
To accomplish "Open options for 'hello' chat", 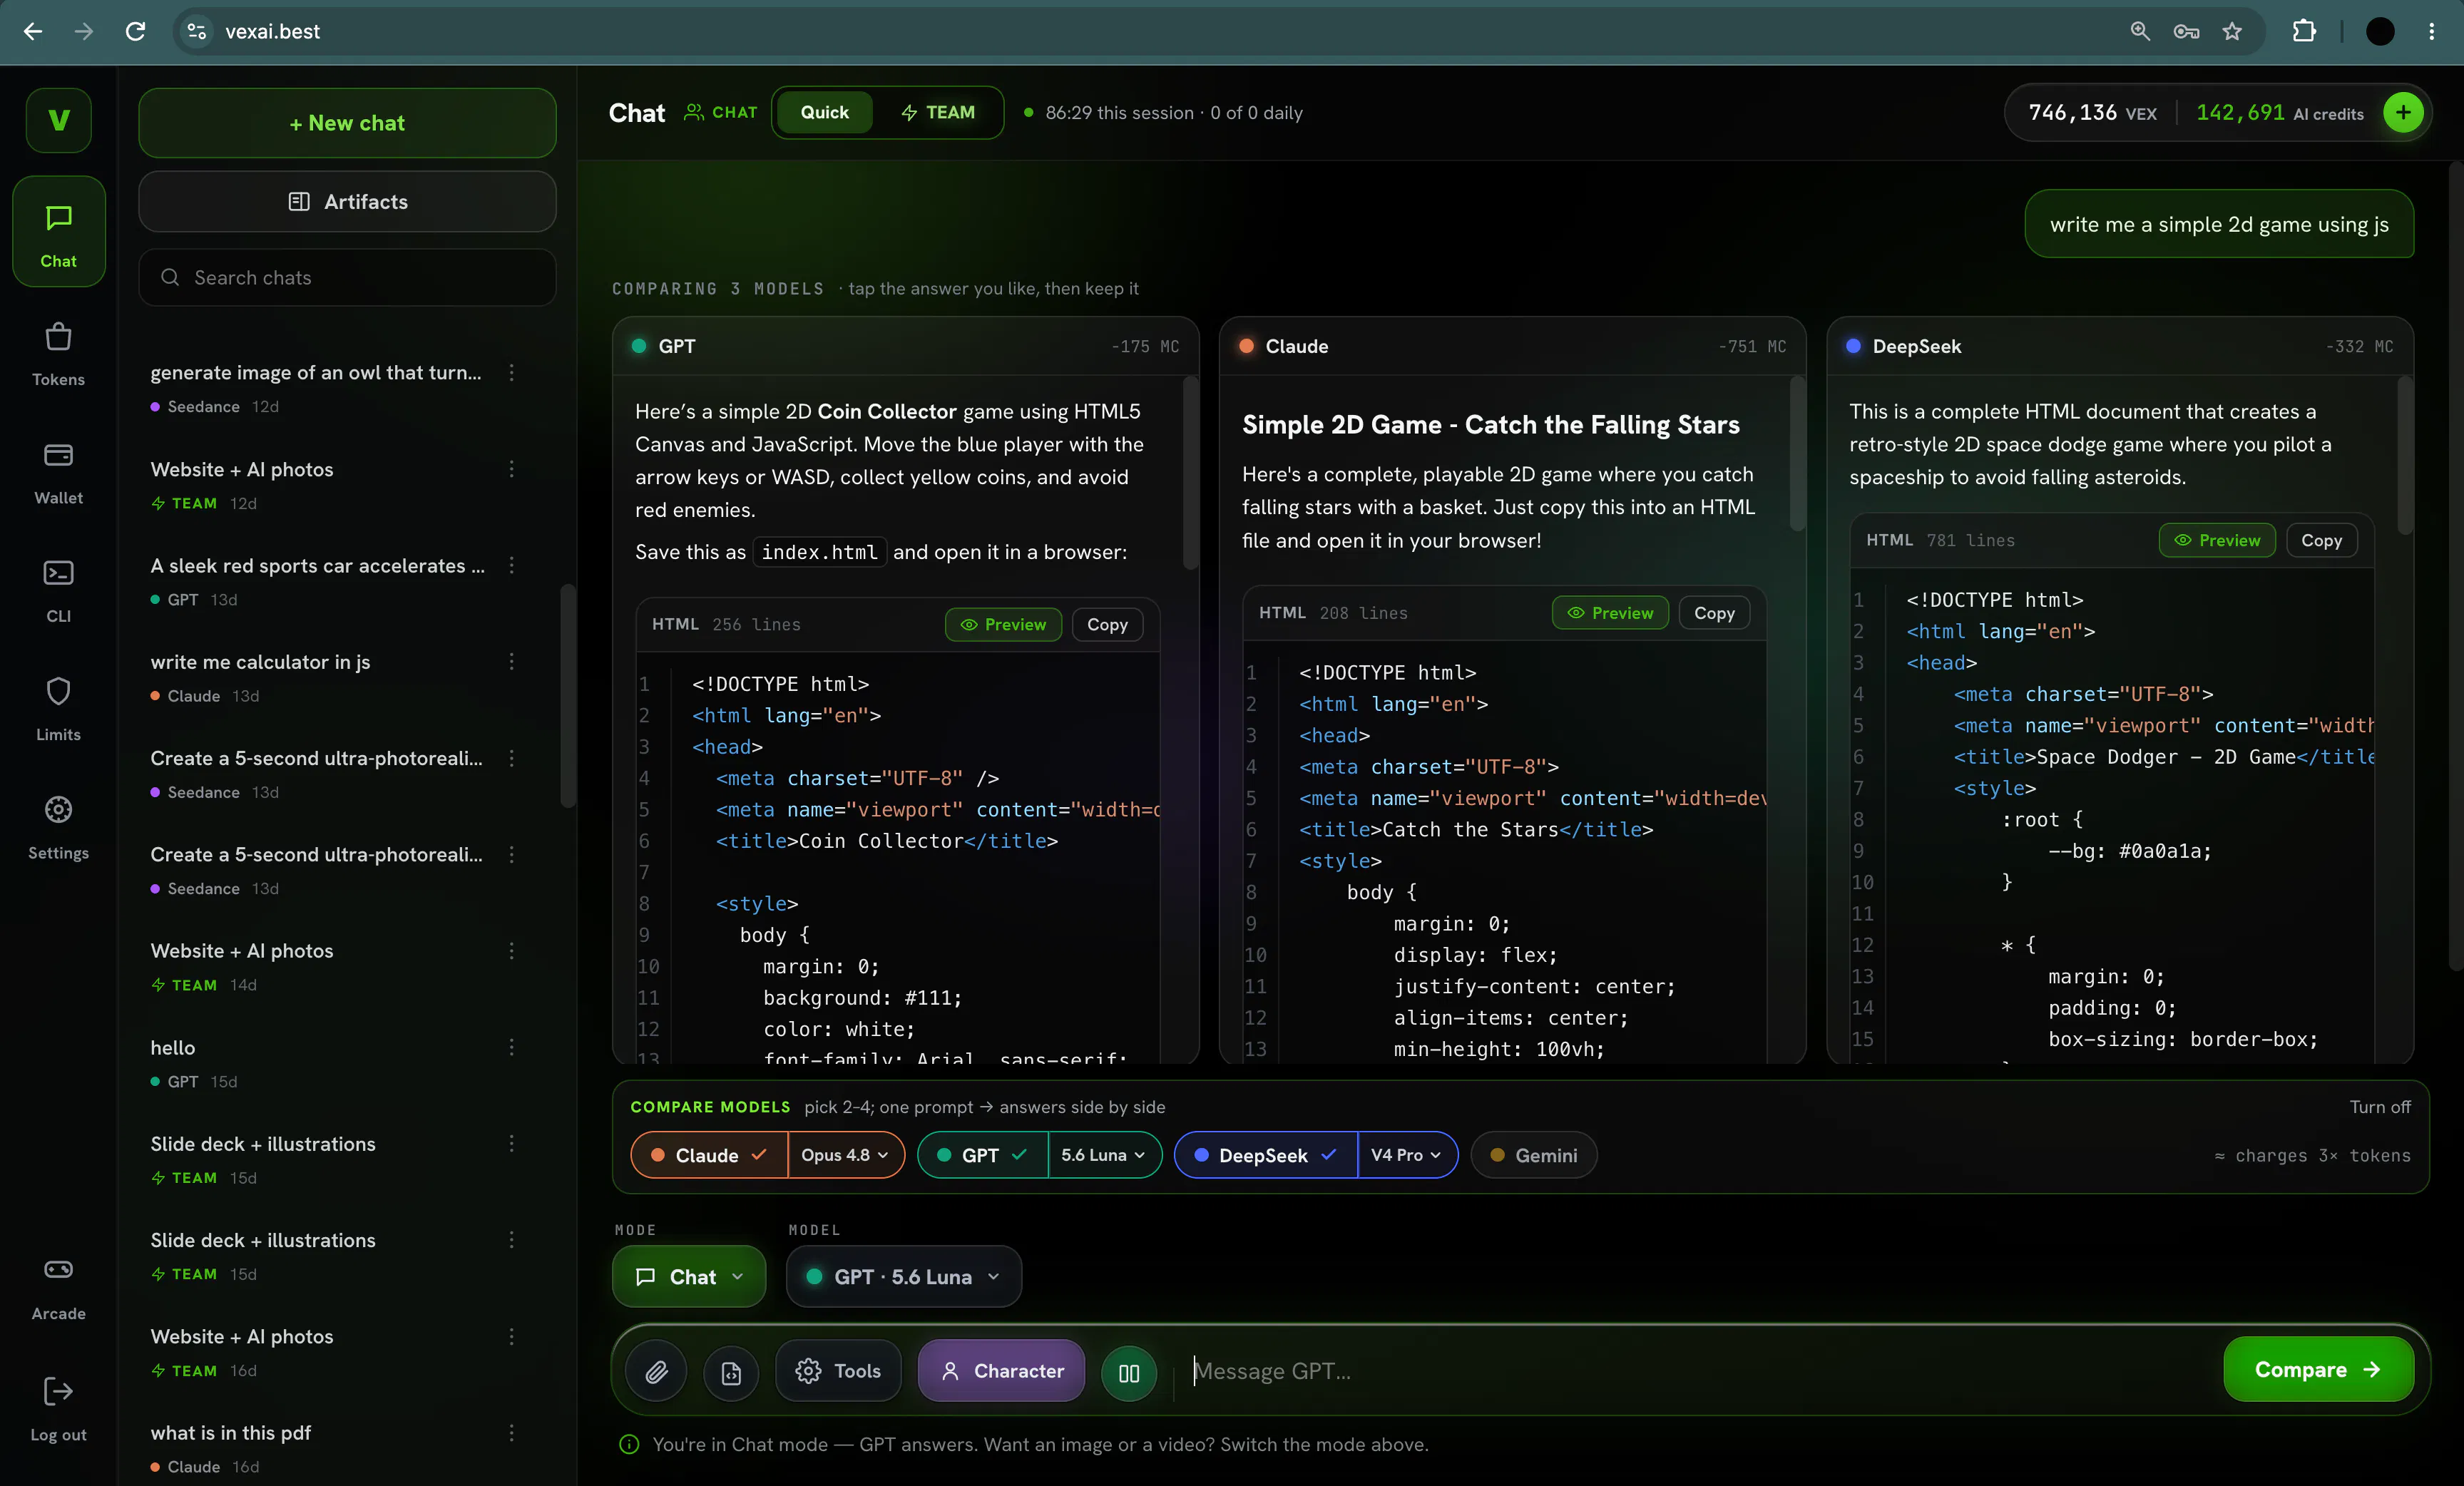I will pos(511,1046).
